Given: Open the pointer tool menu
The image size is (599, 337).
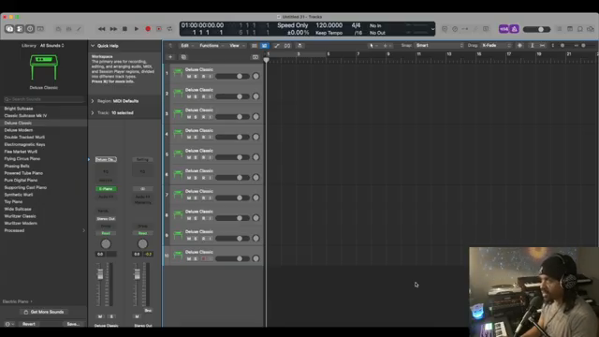Looking at the screenshot, I should coord(373,46).
